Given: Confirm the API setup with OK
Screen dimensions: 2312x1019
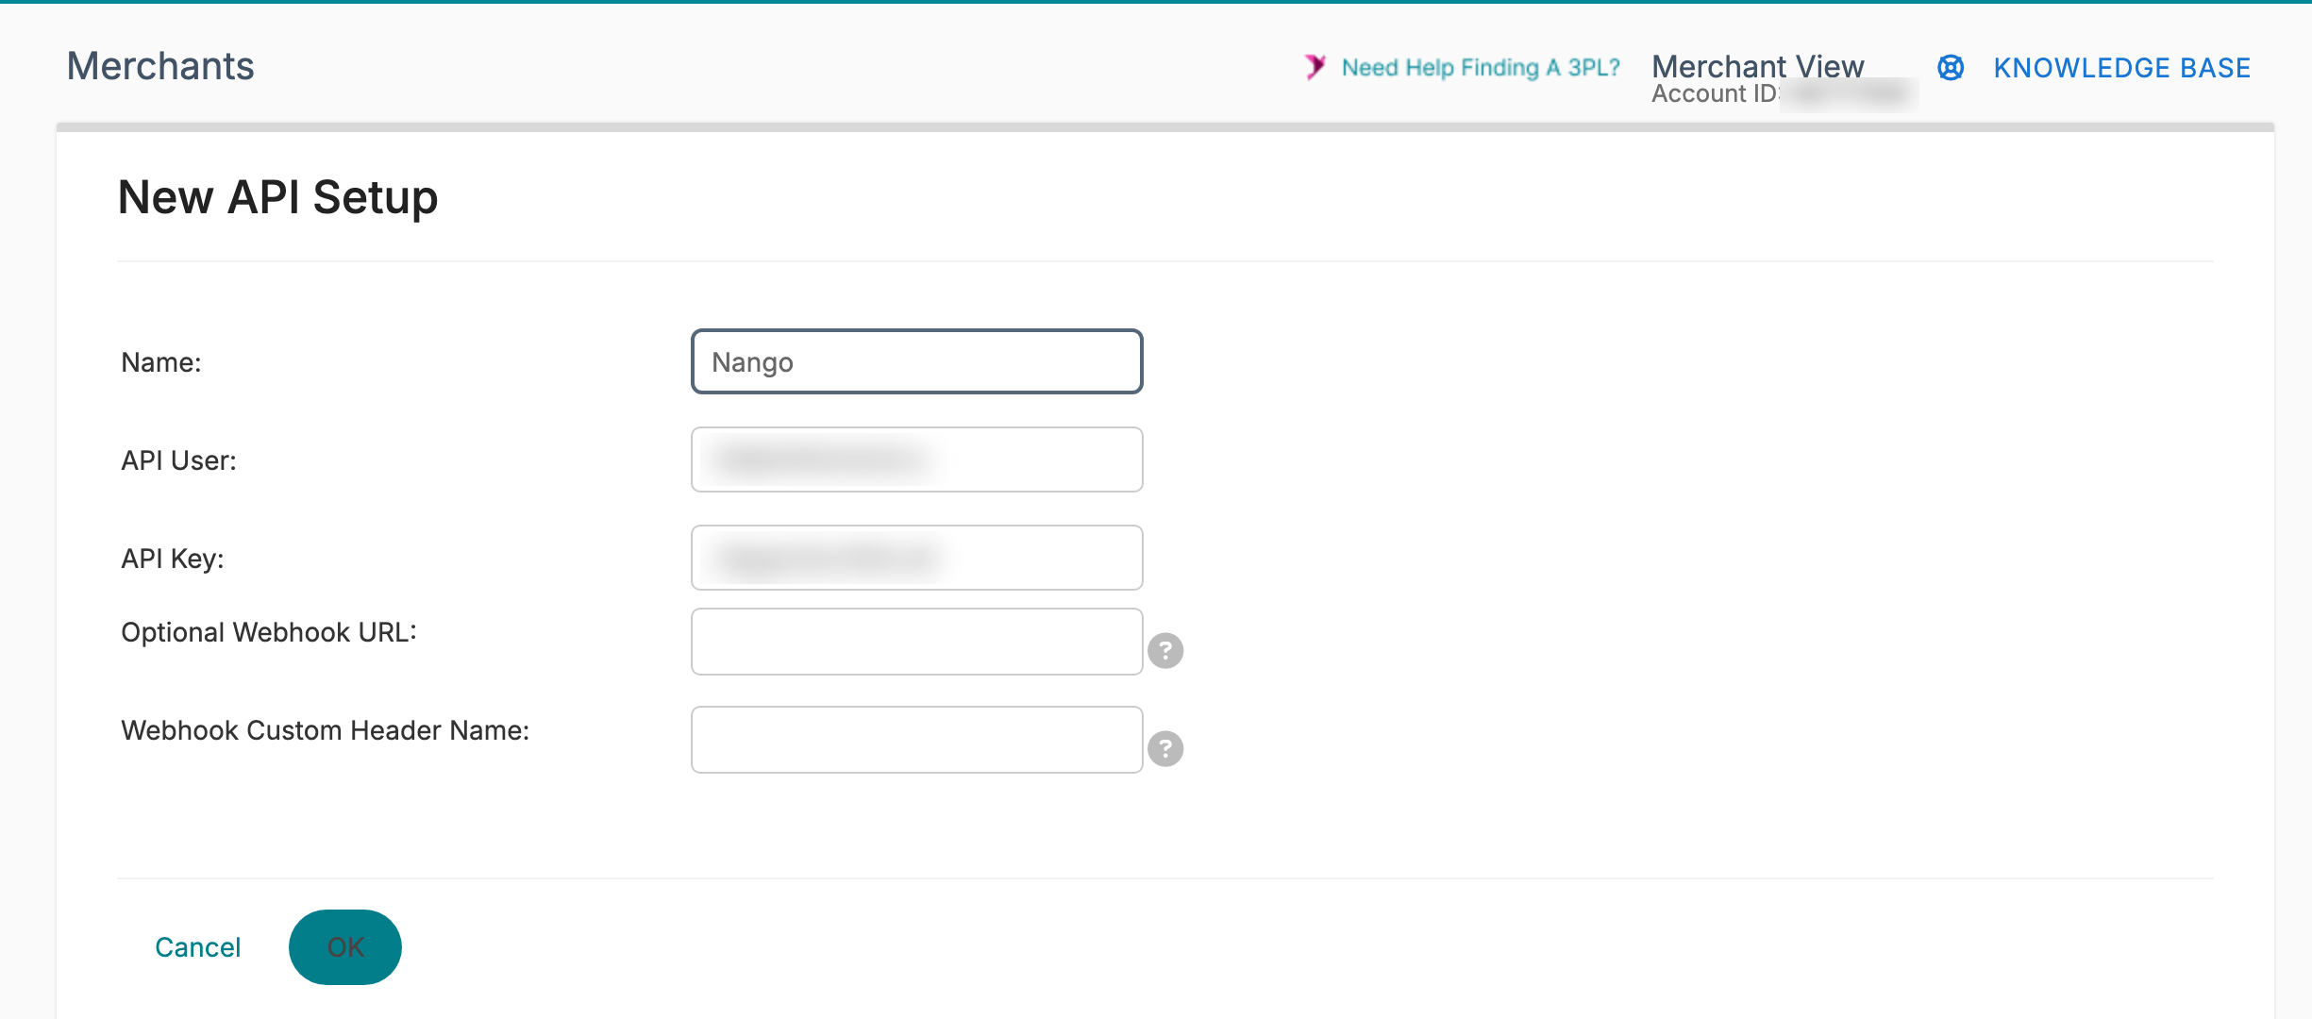Looking at the screenshot, I should point(345,947).
